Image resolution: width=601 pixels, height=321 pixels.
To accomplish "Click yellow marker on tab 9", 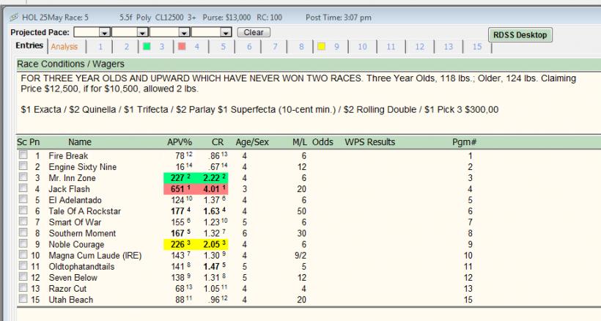I will tap(321, 46).
